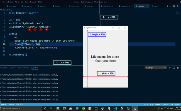The height and width of the screenshot is (111, 181).
Task: Click size1.py in the breadcrumb
Action: tap(5, 10)
